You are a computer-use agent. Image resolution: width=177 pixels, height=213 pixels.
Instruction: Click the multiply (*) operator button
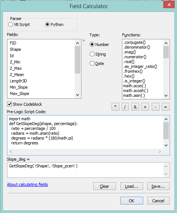[115, 107]
